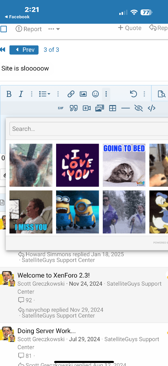The image size is (168, 366).
Task: Pick the Minions GIF
Action: pos(77,212)
